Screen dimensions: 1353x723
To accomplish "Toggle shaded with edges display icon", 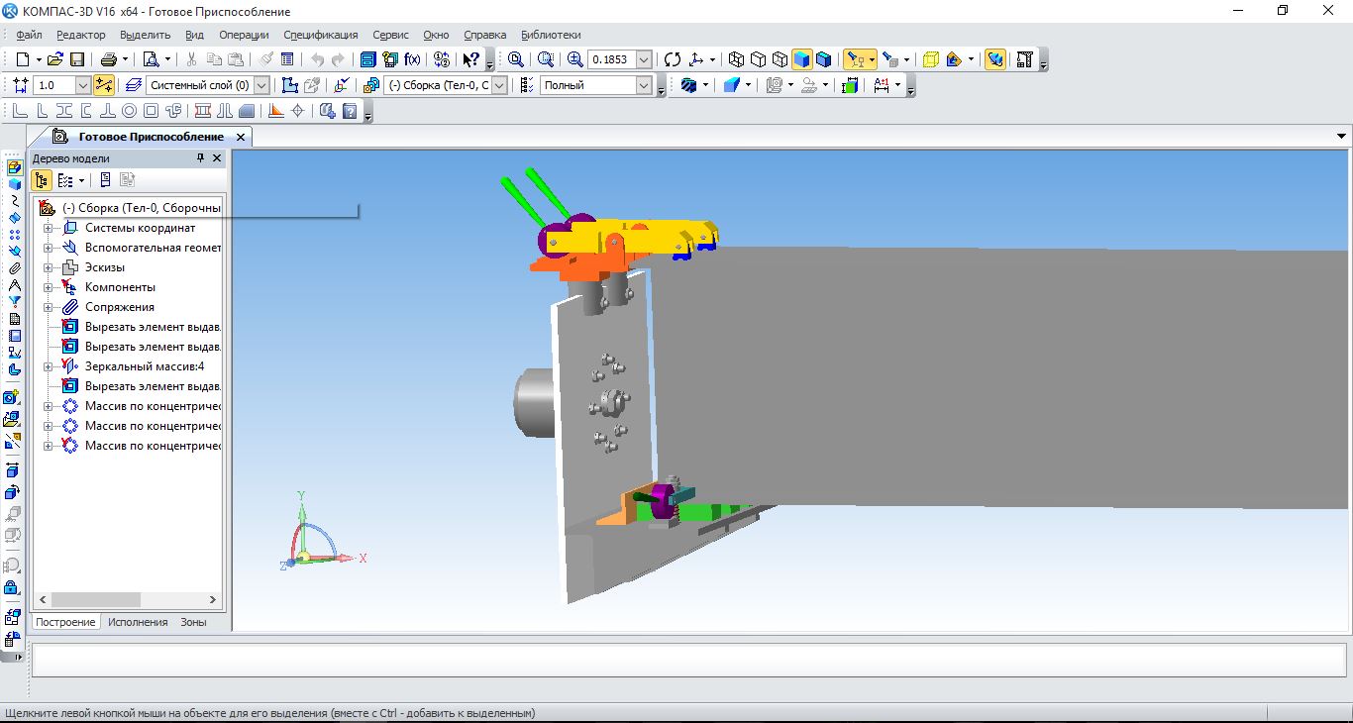I will pyautogui.click(x=823, y=59).
